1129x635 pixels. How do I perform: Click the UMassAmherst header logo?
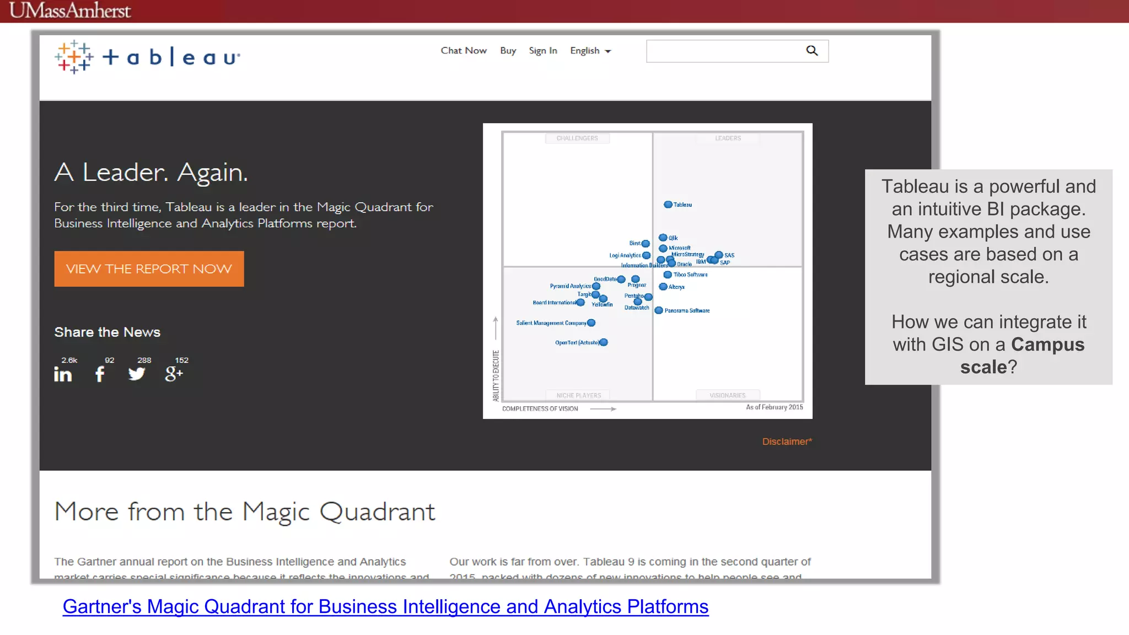coord(70,10)
